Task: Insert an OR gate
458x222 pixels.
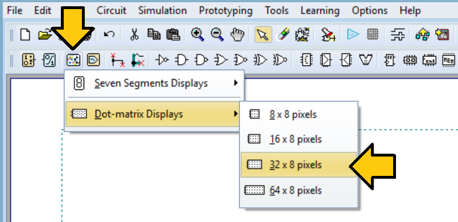Action: point(221,60)
